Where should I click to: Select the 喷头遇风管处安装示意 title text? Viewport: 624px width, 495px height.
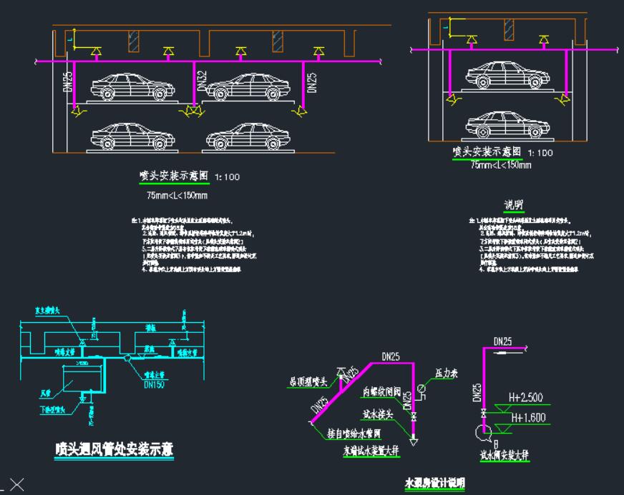click(114, 449)
